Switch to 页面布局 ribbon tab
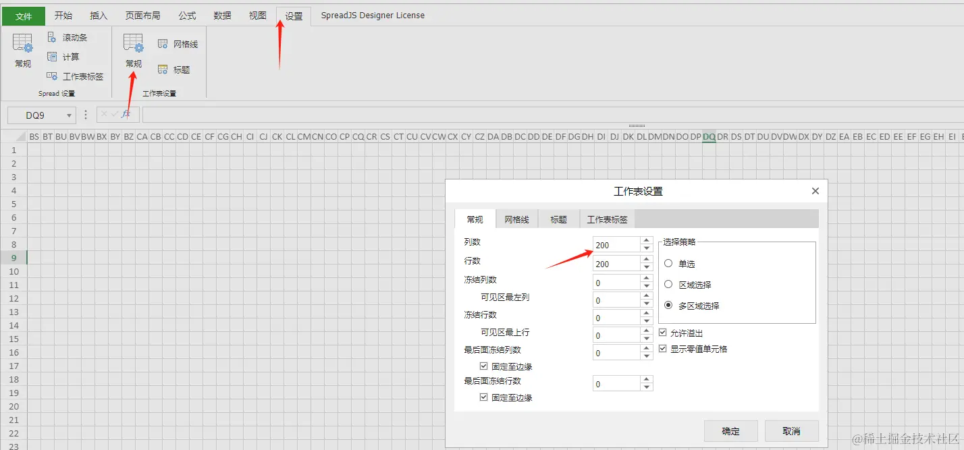The height and width of the screenshot is (450, 964). [x=142, y=16]
